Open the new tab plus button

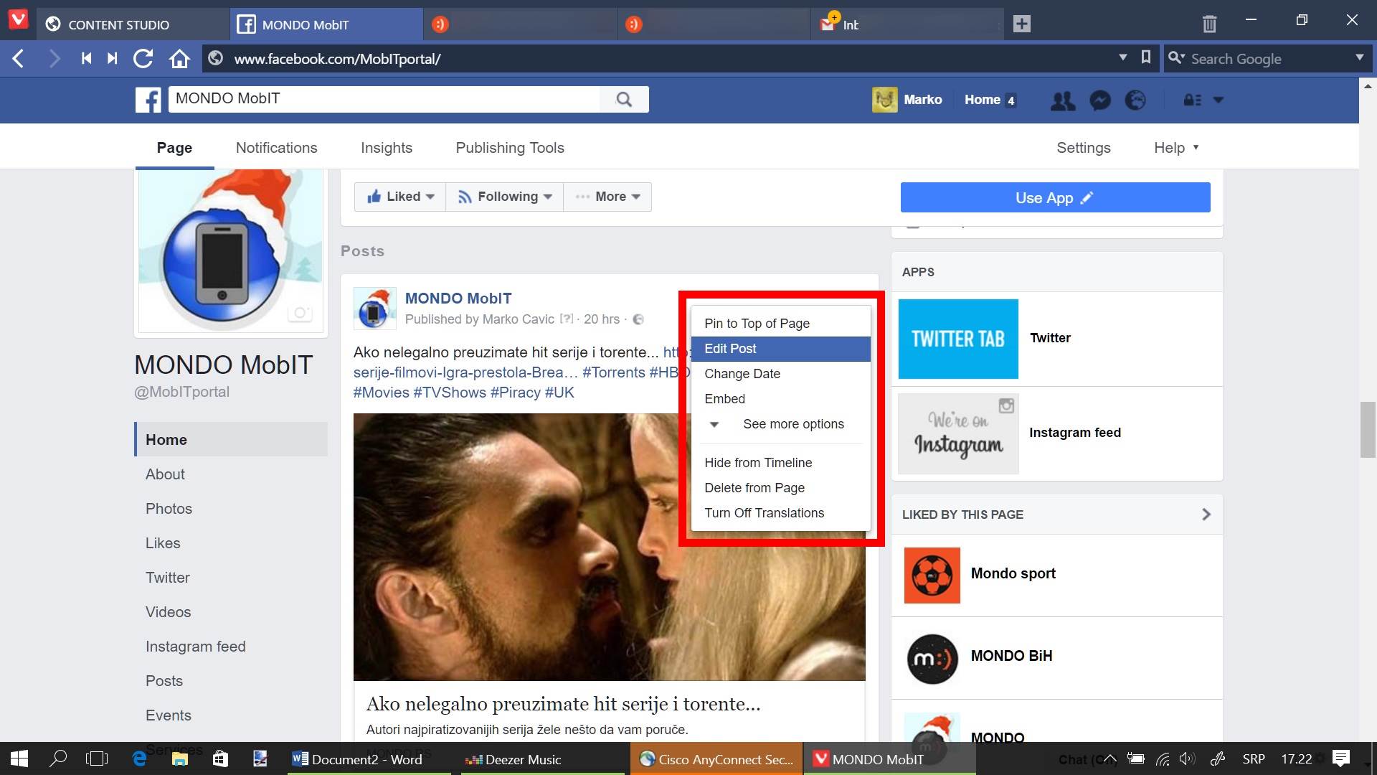pos(1022,24)
